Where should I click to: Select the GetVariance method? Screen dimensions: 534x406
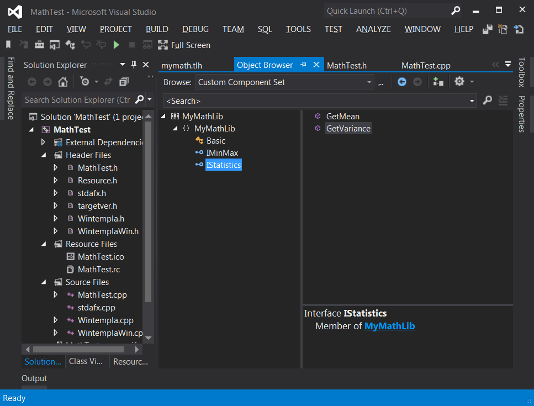348,128
